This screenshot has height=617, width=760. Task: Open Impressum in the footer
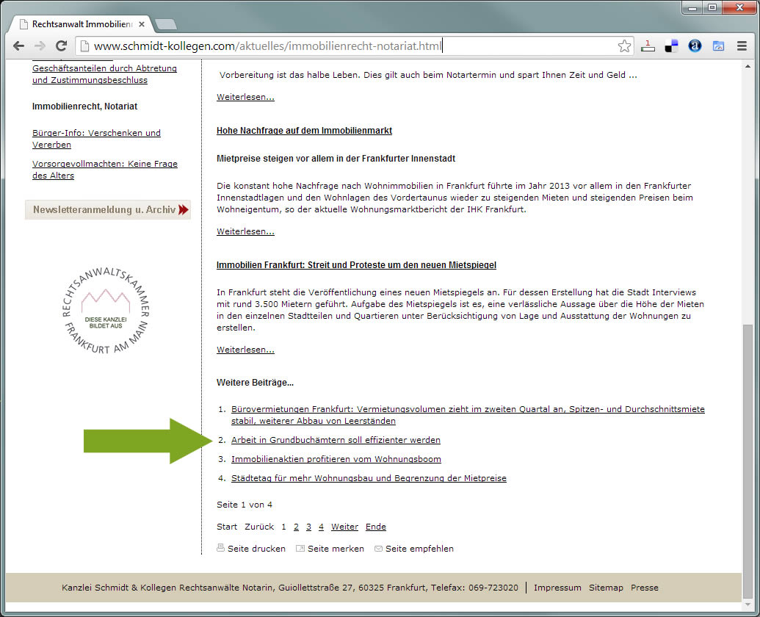click(557, 588)
